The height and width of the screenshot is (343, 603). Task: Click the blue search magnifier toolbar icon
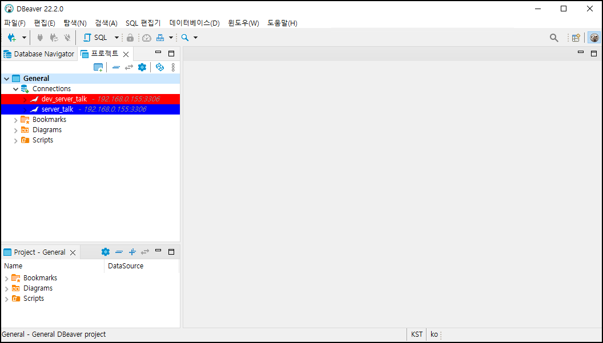click(x=185, y=38)
